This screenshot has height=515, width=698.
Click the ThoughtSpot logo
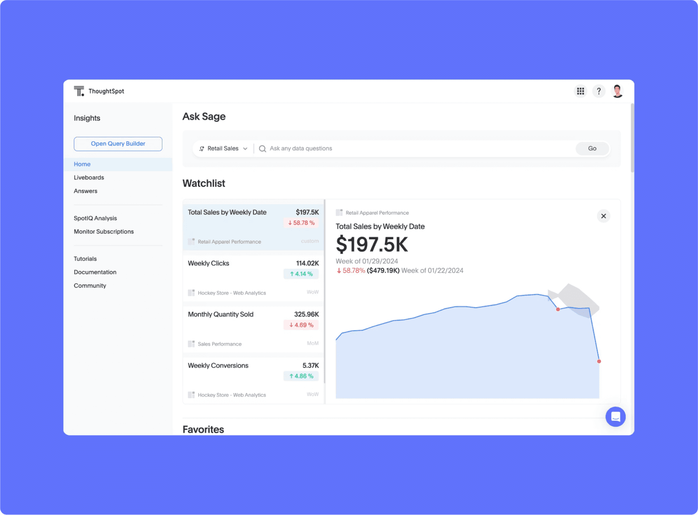pos(79,91)
